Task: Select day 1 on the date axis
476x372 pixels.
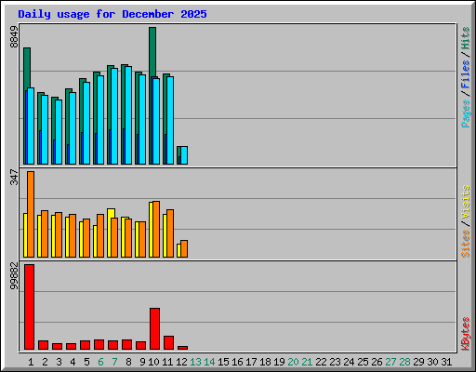Action: 31,362
